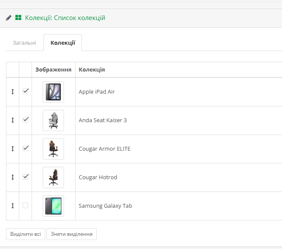
Task: Click the Anda Seat Kaiser 3 collection name
Action: (x=103, y=120)
